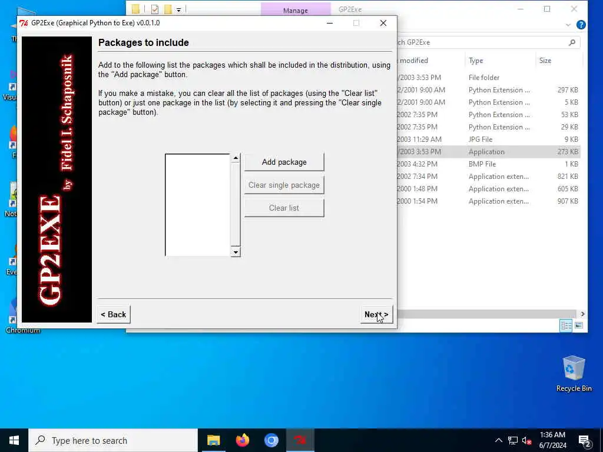
Task: Switch Explorer to large icons view
Action: (x=579, y=325)
